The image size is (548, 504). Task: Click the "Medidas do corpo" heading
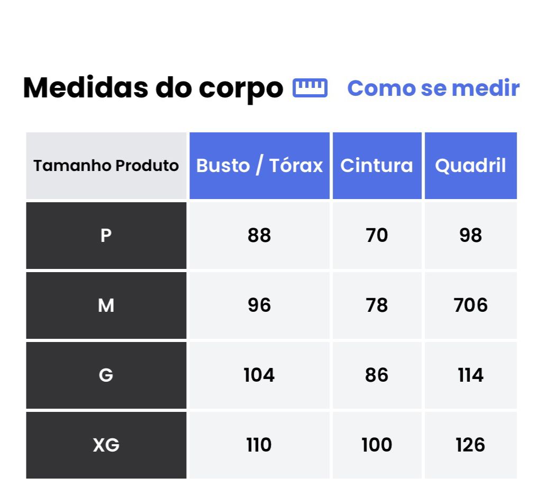tap(153, 88)
